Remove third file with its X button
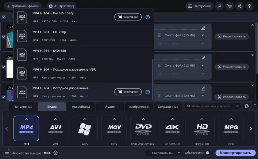This screenshot has height=159, width=258. coord(252,86)
